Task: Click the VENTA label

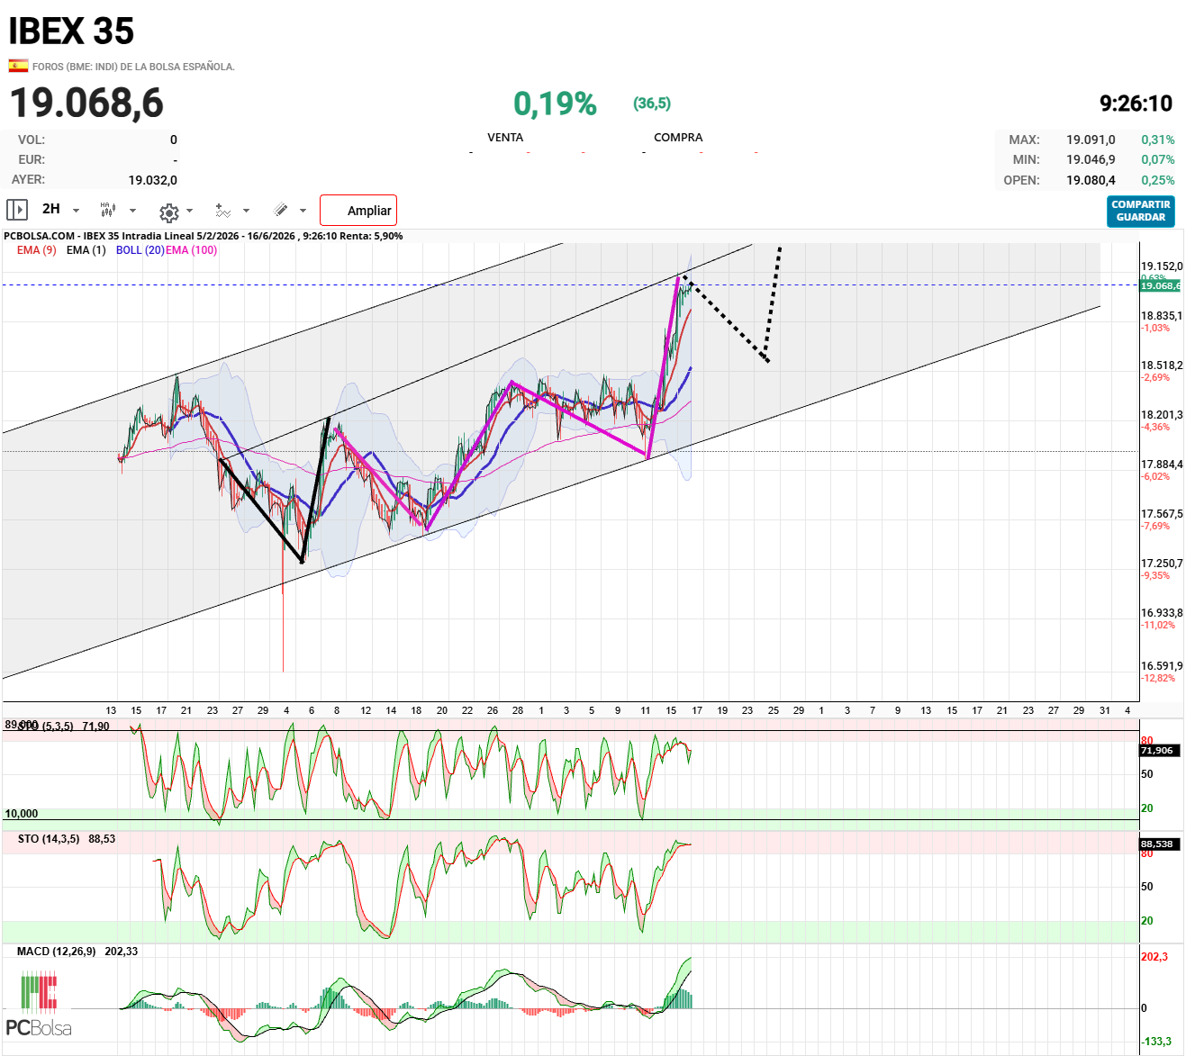Action: point(505,138)
